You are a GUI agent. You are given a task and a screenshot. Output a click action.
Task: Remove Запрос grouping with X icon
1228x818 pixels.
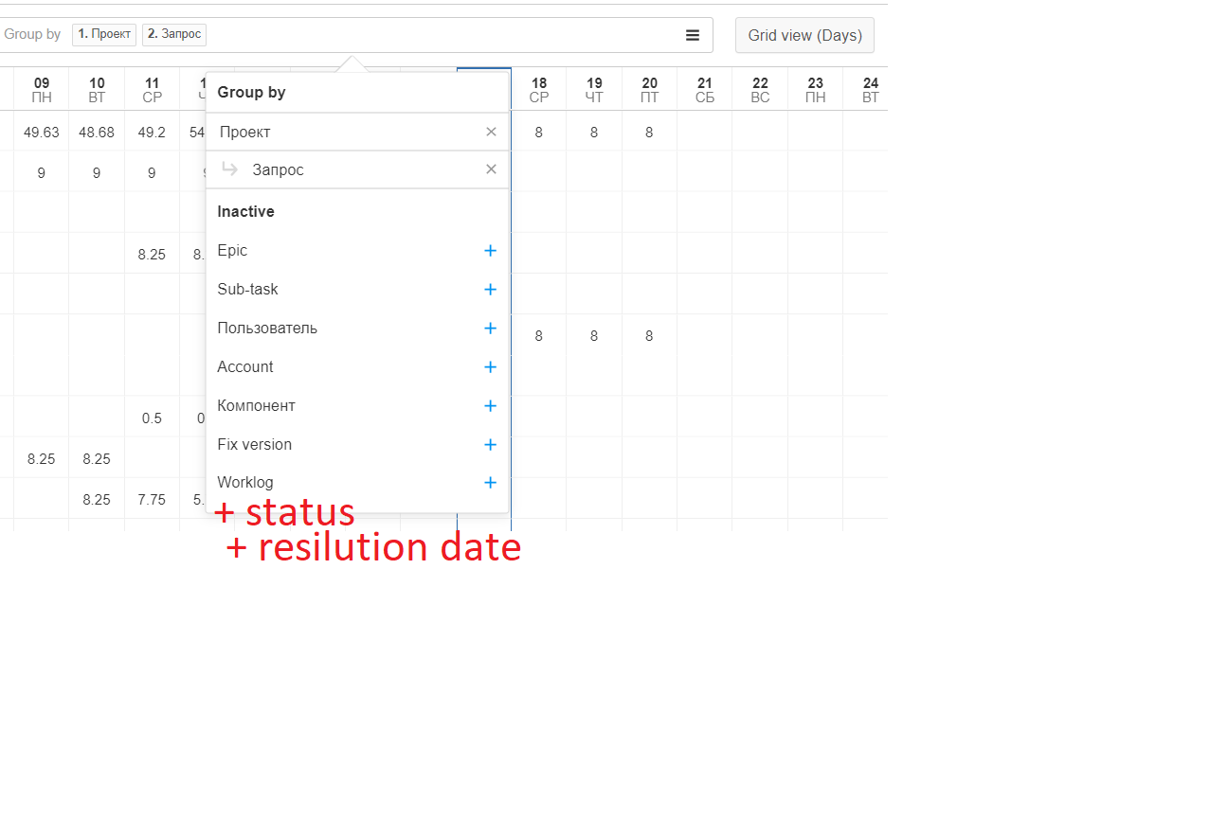(x=491, y=169)
